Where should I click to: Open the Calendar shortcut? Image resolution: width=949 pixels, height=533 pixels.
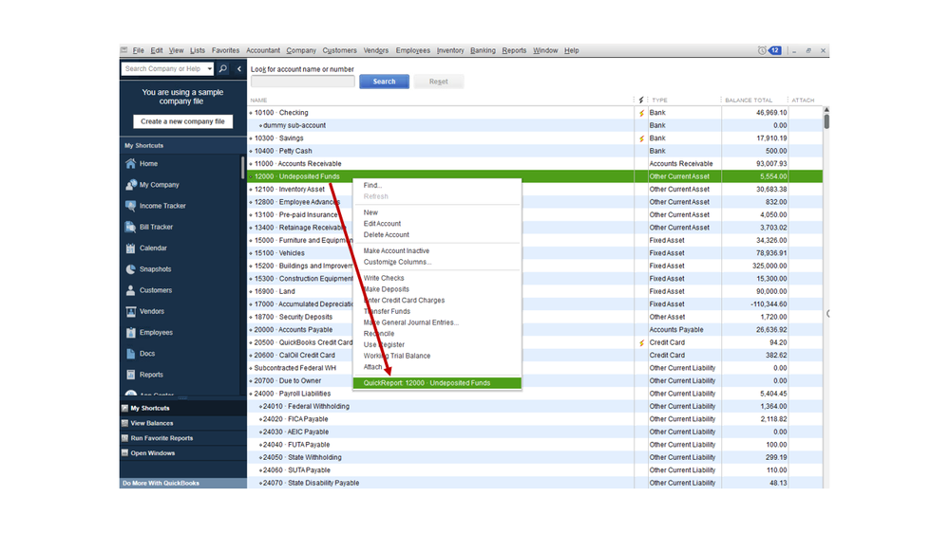[146, 248]
